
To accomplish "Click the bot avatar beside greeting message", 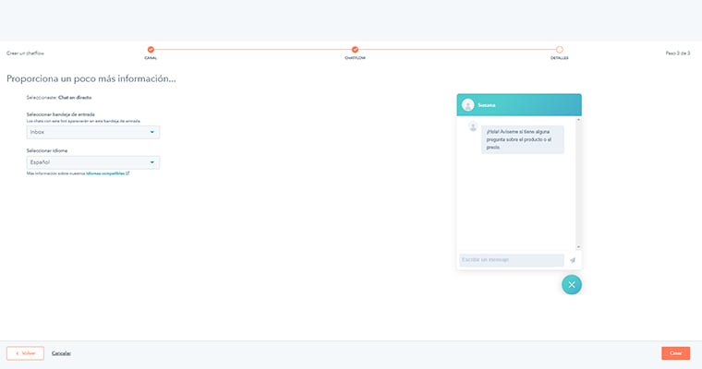I will click(x=473, y=126).
